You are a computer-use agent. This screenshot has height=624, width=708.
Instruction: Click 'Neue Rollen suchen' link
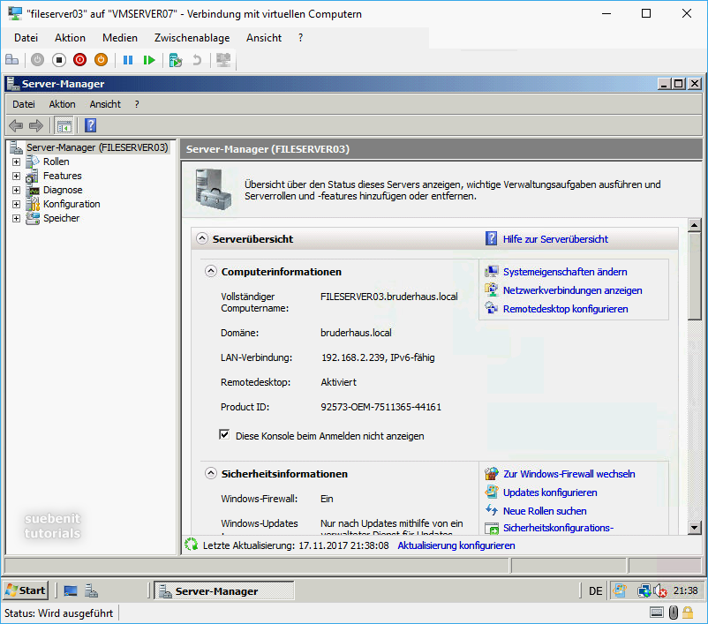(x=545, y=511)
